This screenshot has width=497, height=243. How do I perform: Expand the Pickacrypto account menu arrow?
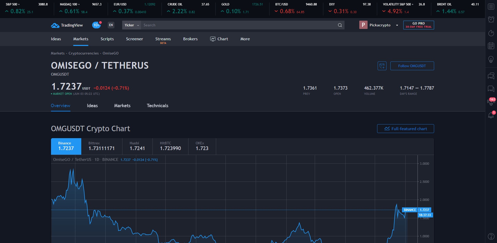pos(397,25)
